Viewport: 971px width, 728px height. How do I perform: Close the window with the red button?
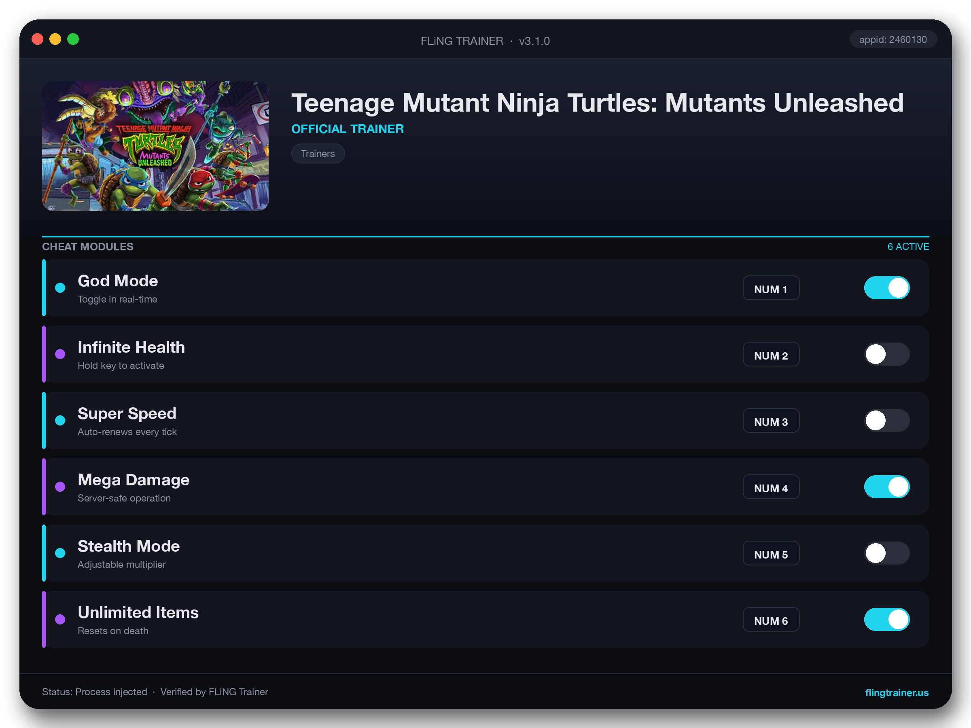(37, 40)
